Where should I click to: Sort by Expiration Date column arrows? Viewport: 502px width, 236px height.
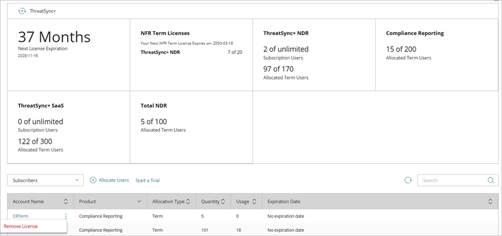point(490,202)
